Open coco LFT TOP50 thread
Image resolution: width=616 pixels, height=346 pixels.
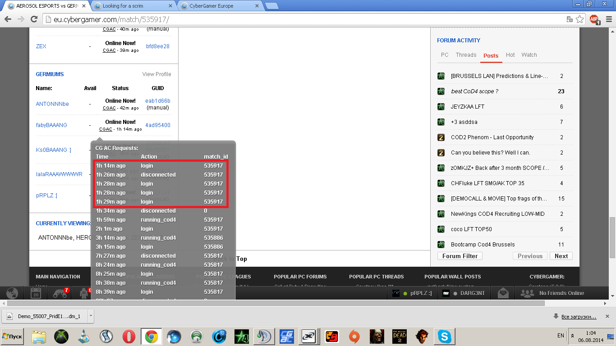(x=471, y=229)
